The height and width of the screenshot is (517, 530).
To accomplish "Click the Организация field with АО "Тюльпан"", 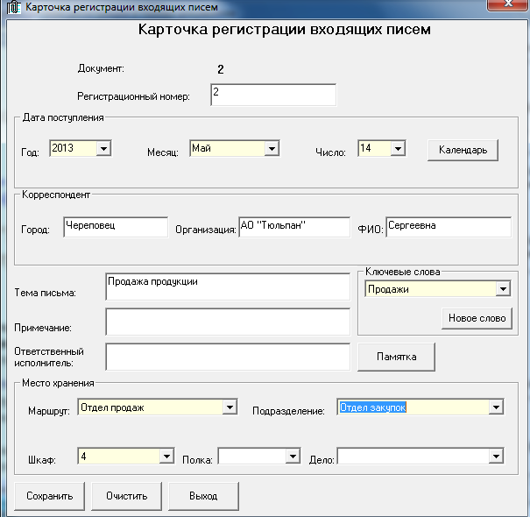I will [294, 227].
